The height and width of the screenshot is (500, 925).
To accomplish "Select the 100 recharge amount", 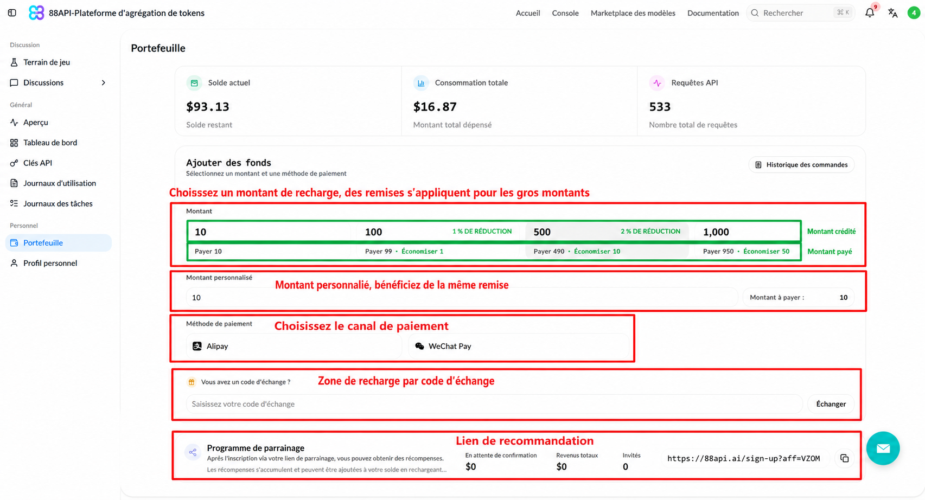I will pyautogui.click(x=438, y=241).
